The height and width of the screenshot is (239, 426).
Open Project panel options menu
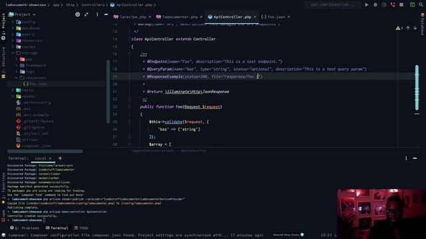pyautogui.click(x=97, y=15)
